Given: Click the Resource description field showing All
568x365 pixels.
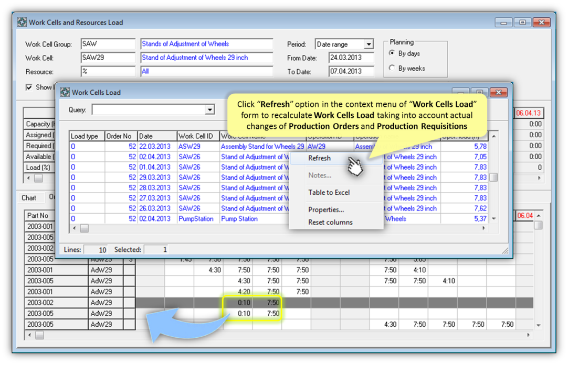Looking at the screenshot, I should click(x=206, y=71).
